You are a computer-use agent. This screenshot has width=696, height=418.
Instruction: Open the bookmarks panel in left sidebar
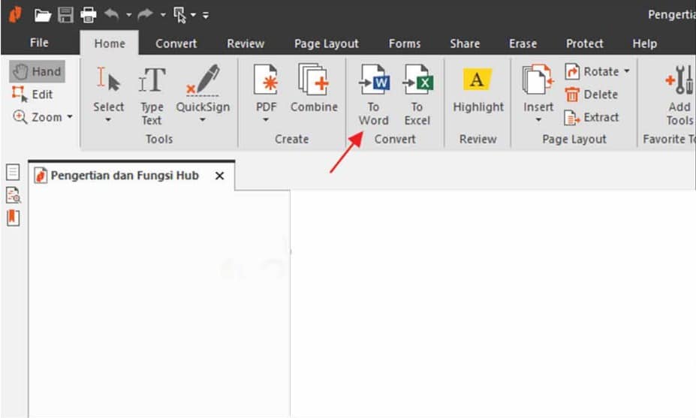[x=13, y=218]
